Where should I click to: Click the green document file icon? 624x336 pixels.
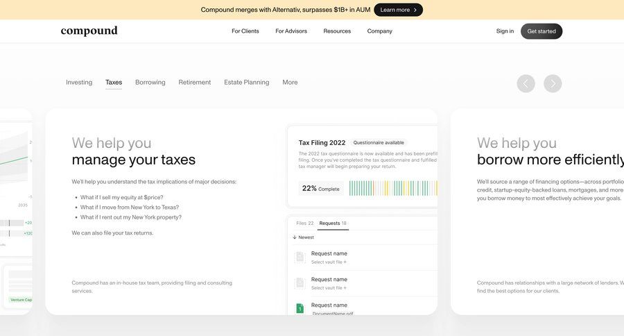[x=300, y=308]
